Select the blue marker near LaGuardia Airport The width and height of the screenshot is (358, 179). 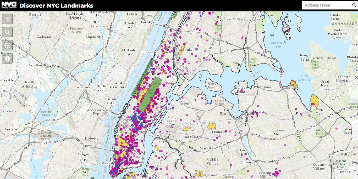[211, 103]
